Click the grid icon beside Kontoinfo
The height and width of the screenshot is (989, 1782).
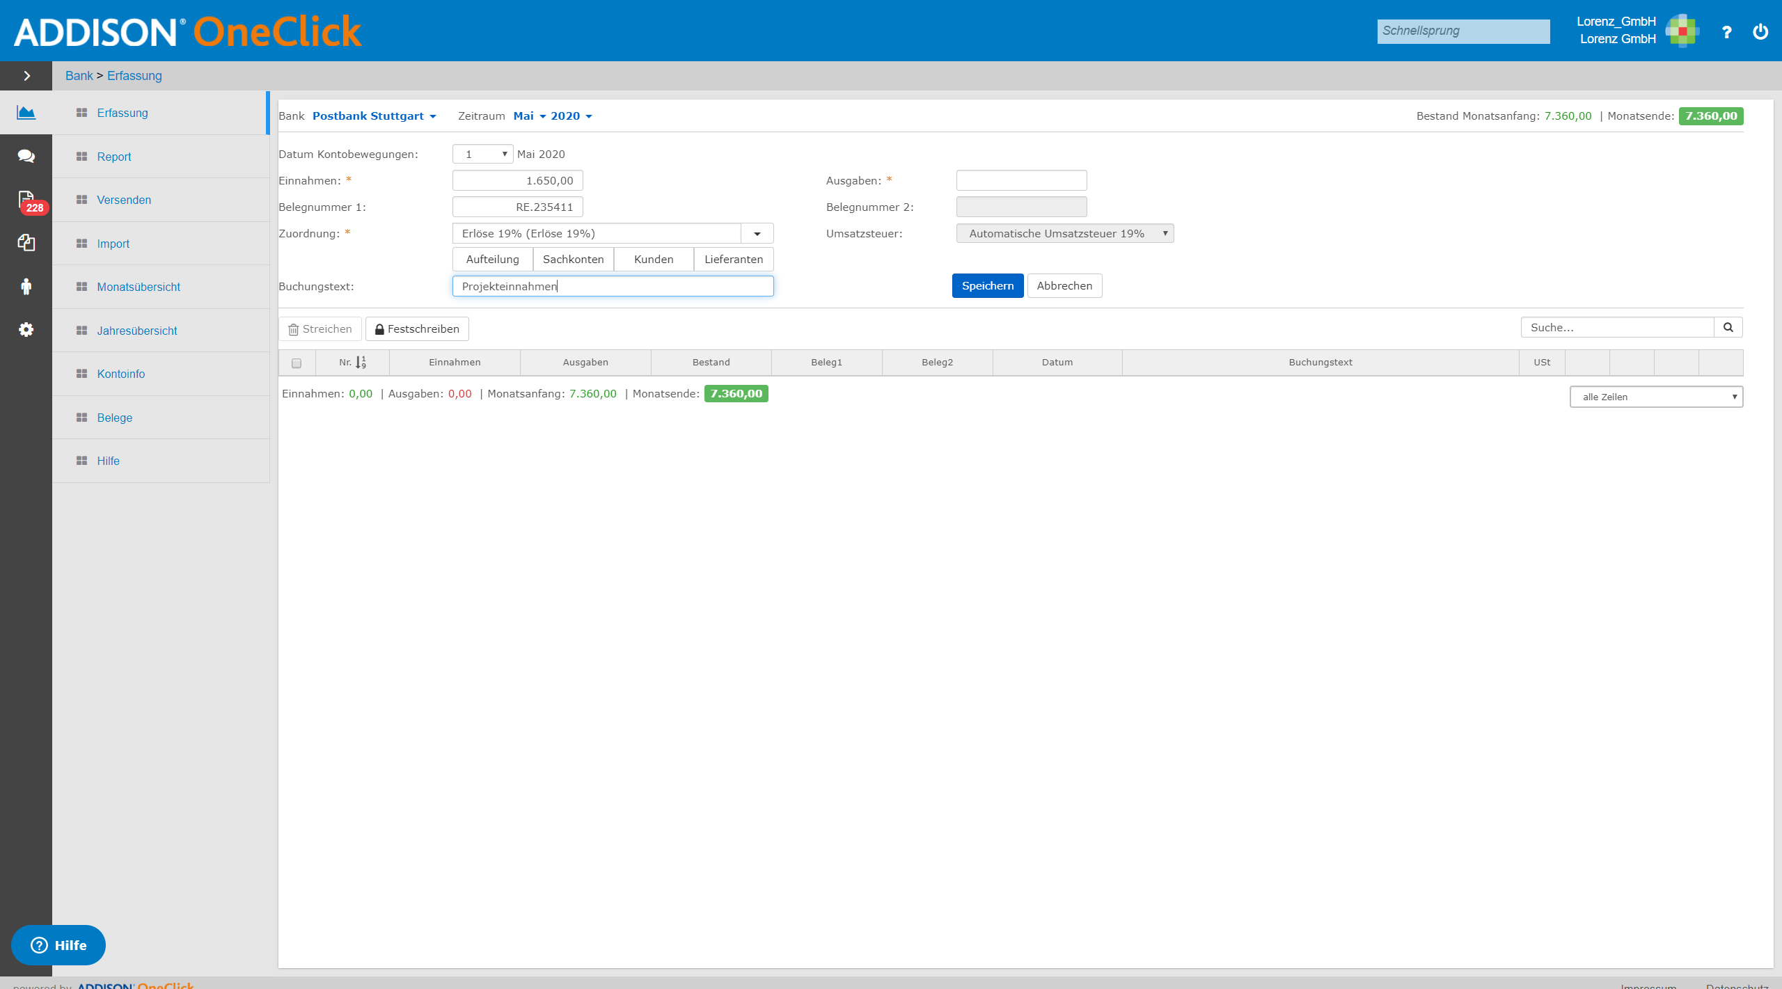pos(81,374)
